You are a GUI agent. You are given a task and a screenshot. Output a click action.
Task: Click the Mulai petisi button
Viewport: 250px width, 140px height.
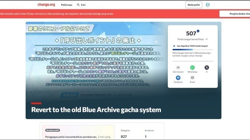click(193, 5)
